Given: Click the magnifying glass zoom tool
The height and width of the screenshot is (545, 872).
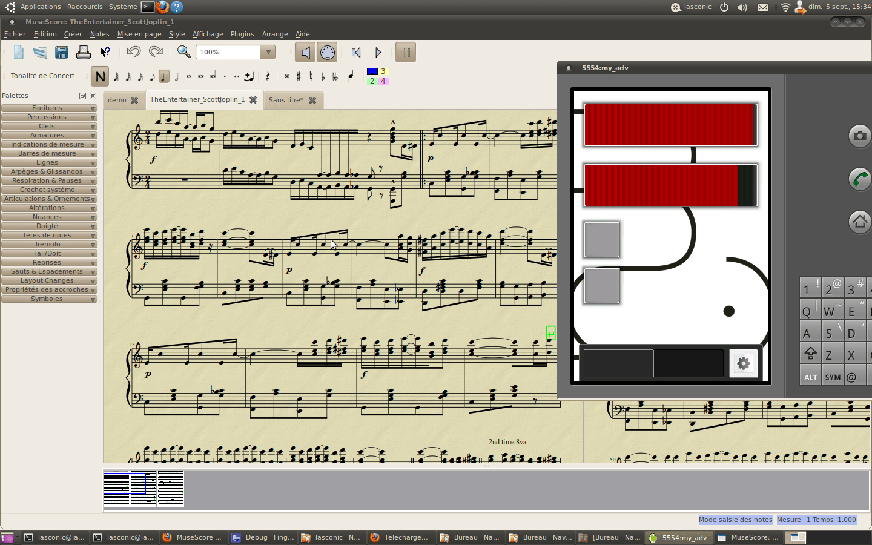Looking at the screenshot, I should pos(184,52).
